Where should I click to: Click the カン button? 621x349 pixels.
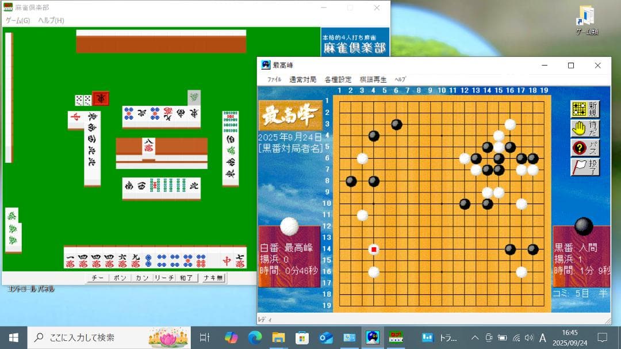[142, 278]
